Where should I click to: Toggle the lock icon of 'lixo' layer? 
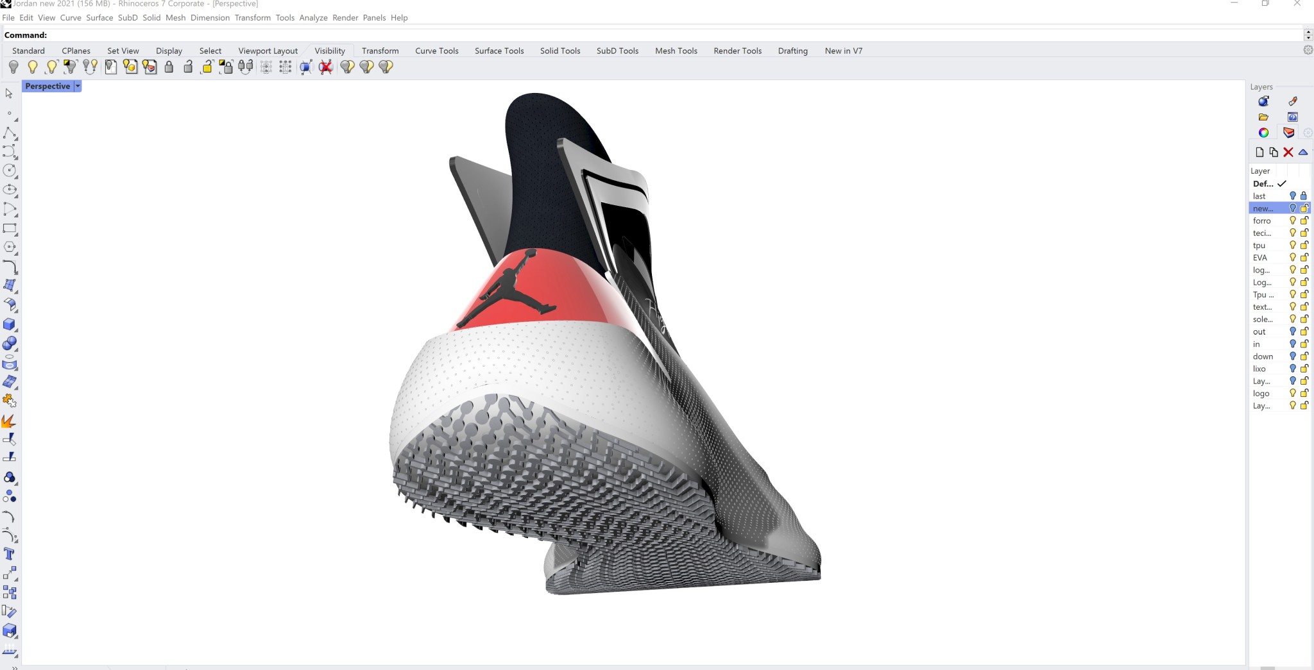(x=1304, y=369)
